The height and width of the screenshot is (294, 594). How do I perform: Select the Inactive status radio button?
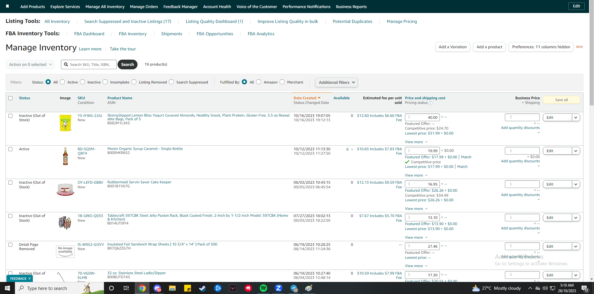tap(82, 82)
